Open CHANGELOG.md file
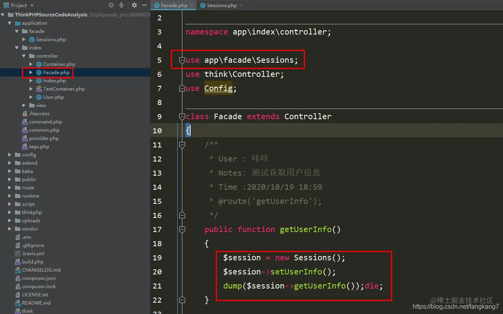503x314 pixels. (x=41, y=270)
